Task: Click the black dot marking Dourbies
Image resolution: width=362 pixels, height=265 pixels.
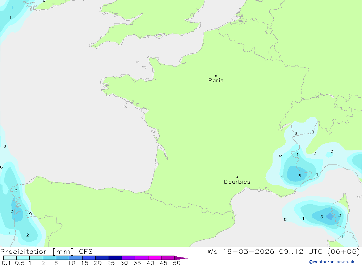Action: pyautogui.click(x=237, y=177)
